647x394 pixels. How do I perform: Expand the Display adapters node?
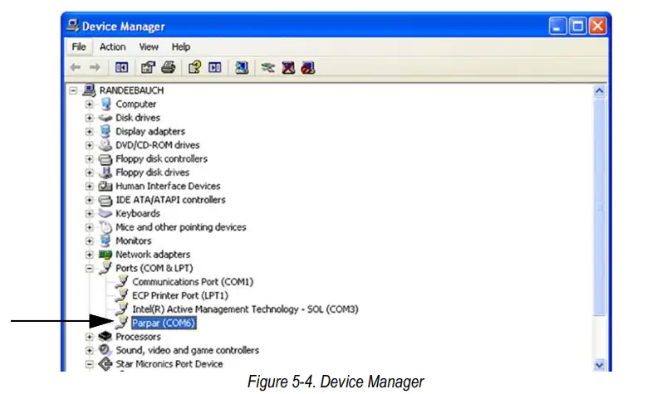point(90,131)
